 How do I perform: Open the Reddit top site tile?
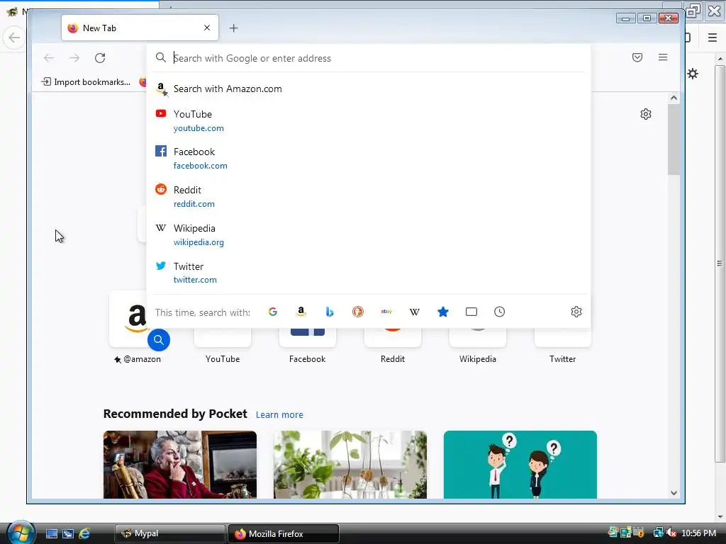point(393,345)
